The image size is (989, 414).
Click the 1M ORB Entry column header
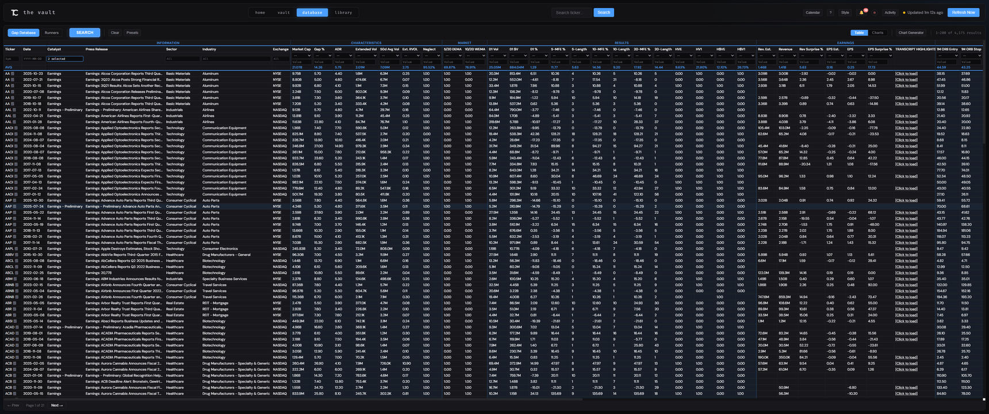click(x=947, y=49)
